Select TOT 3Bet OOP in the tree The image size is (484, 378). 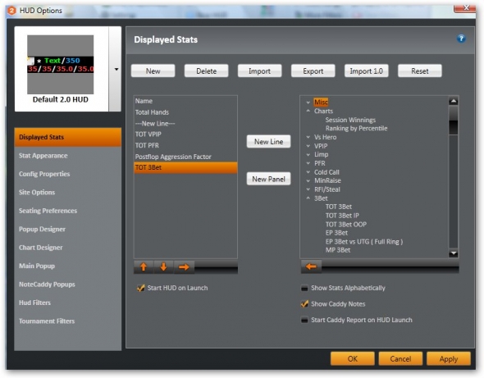(345, 225)
